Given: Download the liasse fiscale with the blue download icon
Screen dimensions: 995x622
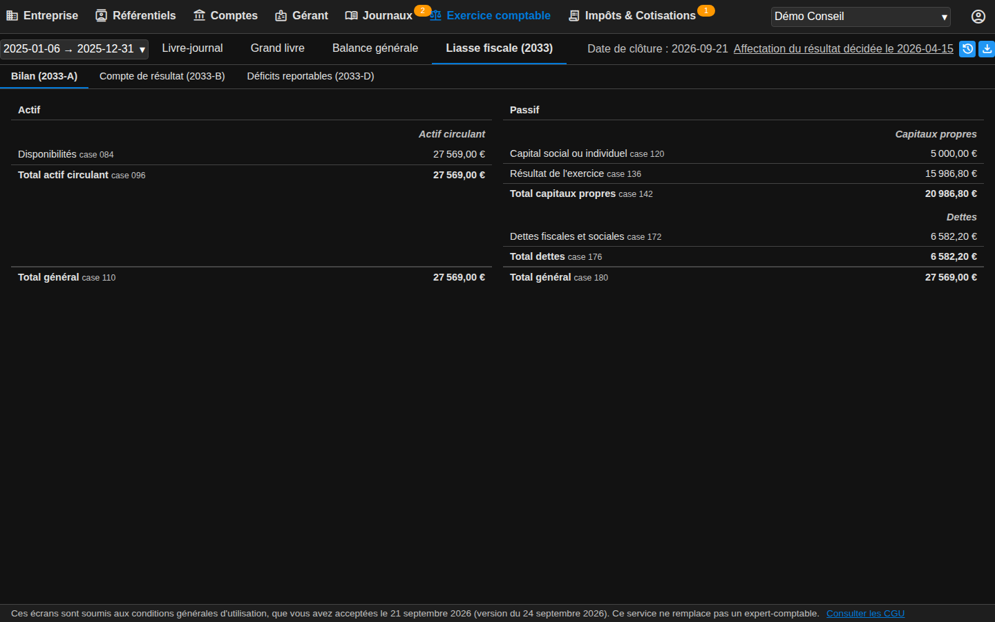Looking at the screenshot, I should coord(987,49).
